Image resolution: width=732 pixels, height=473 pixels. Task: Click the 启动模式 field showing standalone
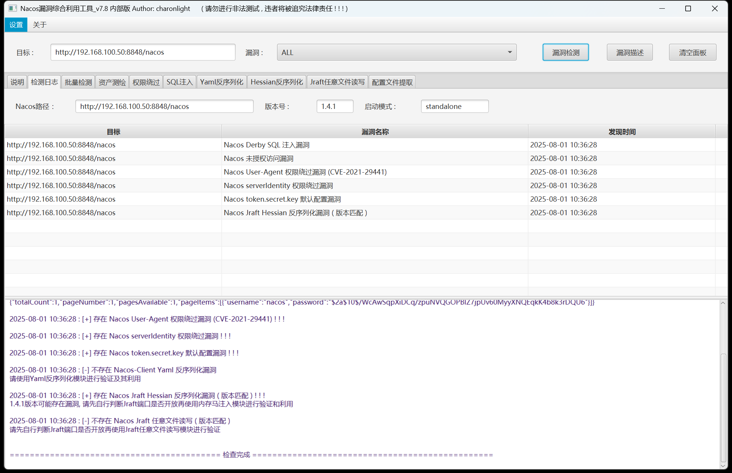click(455, 106)
